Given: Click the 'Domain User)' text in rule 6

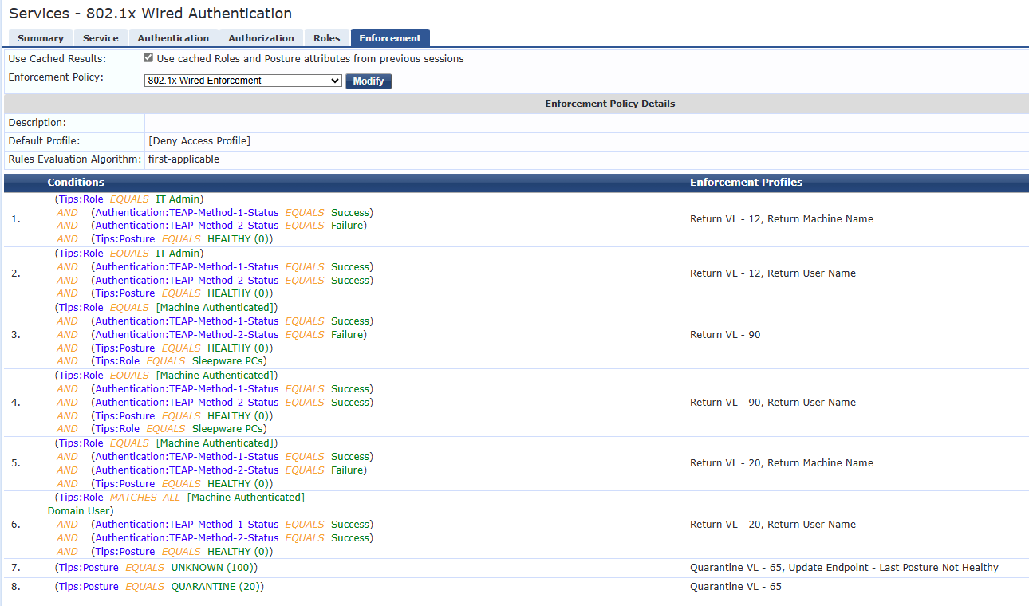Looking at the screenshot, I should (x=81, y=511).
